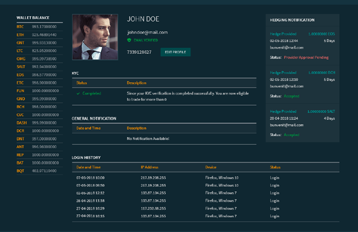The height and width of the screenshot is (232, 358).
Task: Select login entry 27-04-2018 16:29
Action: point(205,208)
